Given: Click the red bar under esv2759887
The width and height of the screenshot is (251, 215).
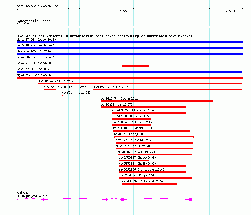Looking at the screenshot, I should click(x=134, y=160).
